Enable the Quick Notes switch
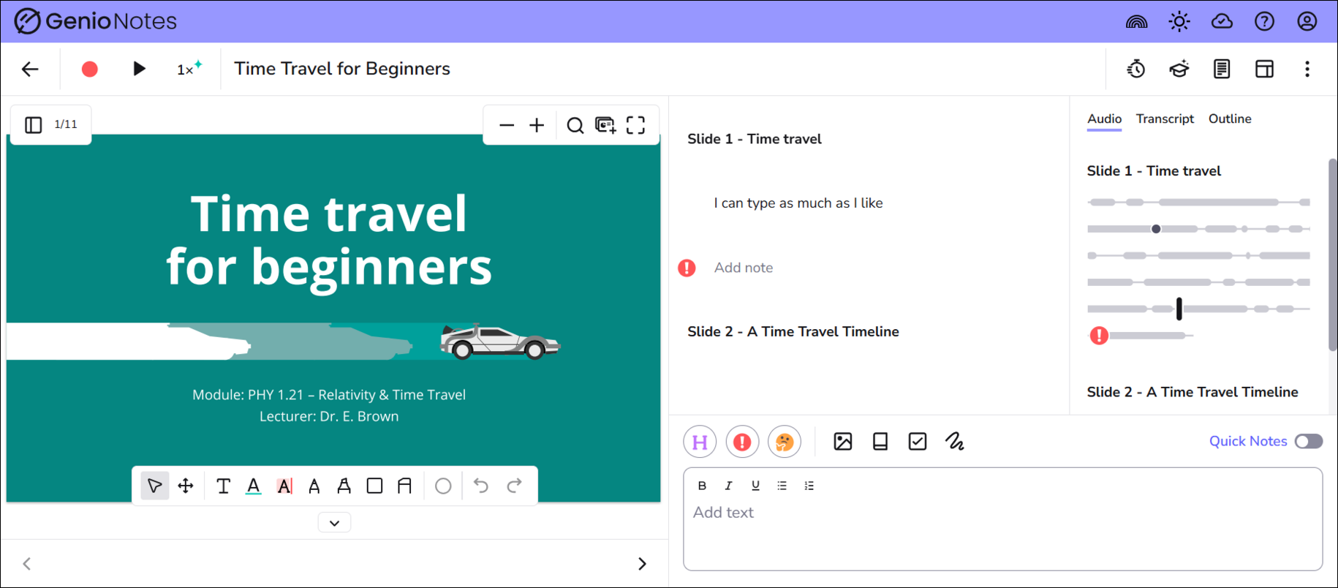The image size is (1338, 588). 1308,441
